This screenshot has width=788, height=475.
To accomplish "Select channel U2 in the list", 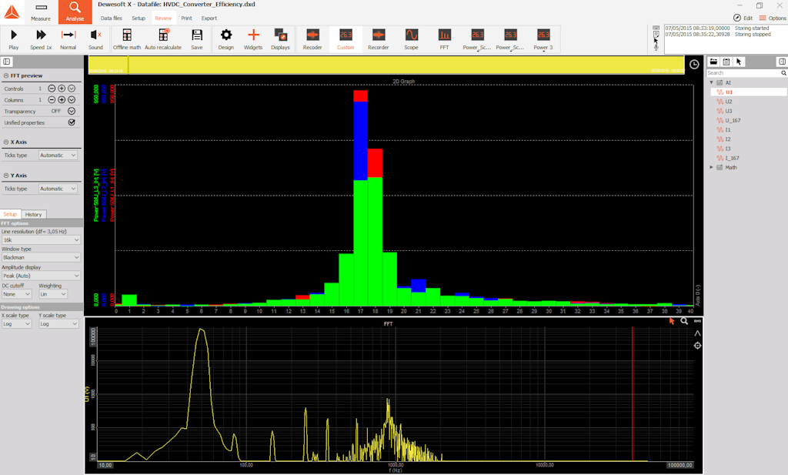I will (728, 102).
